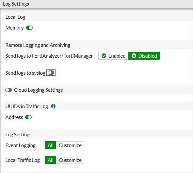Turn on Send logs to syslog
193x173 pixels.
(x=51, y=73)
